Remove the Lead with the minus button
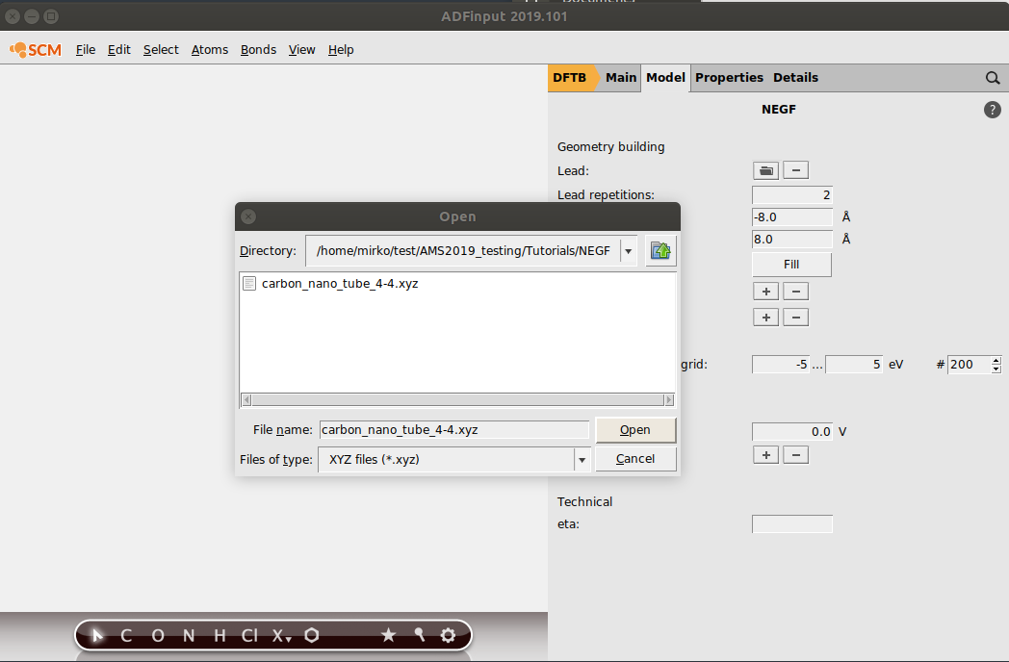 (x=796, y=170)
